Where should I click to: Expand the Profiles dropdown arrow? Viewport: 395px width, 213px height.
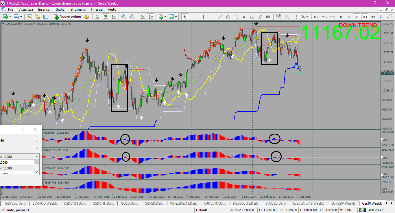tap(21, 17)
